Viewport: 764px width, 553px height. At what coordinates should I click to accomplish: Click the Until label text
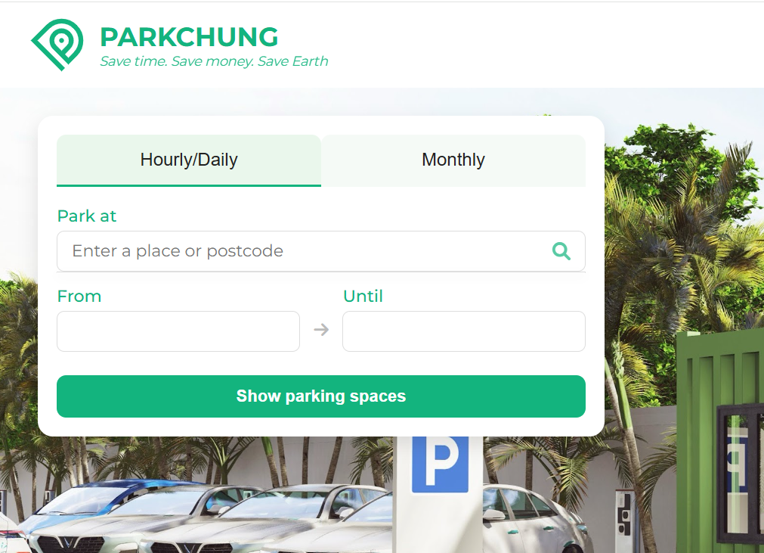(363, 296)
